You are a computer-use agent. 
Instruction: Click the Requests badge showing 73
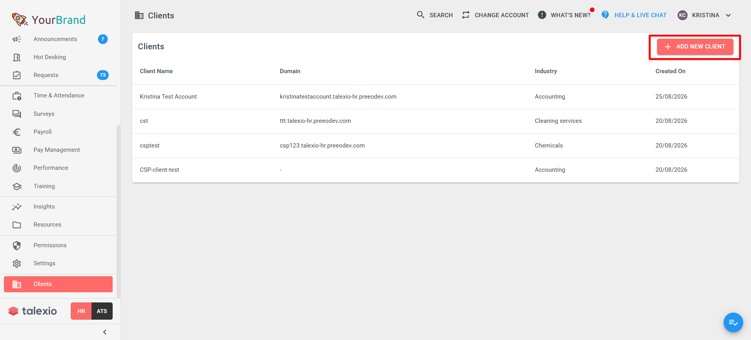[x=103, y=75]
